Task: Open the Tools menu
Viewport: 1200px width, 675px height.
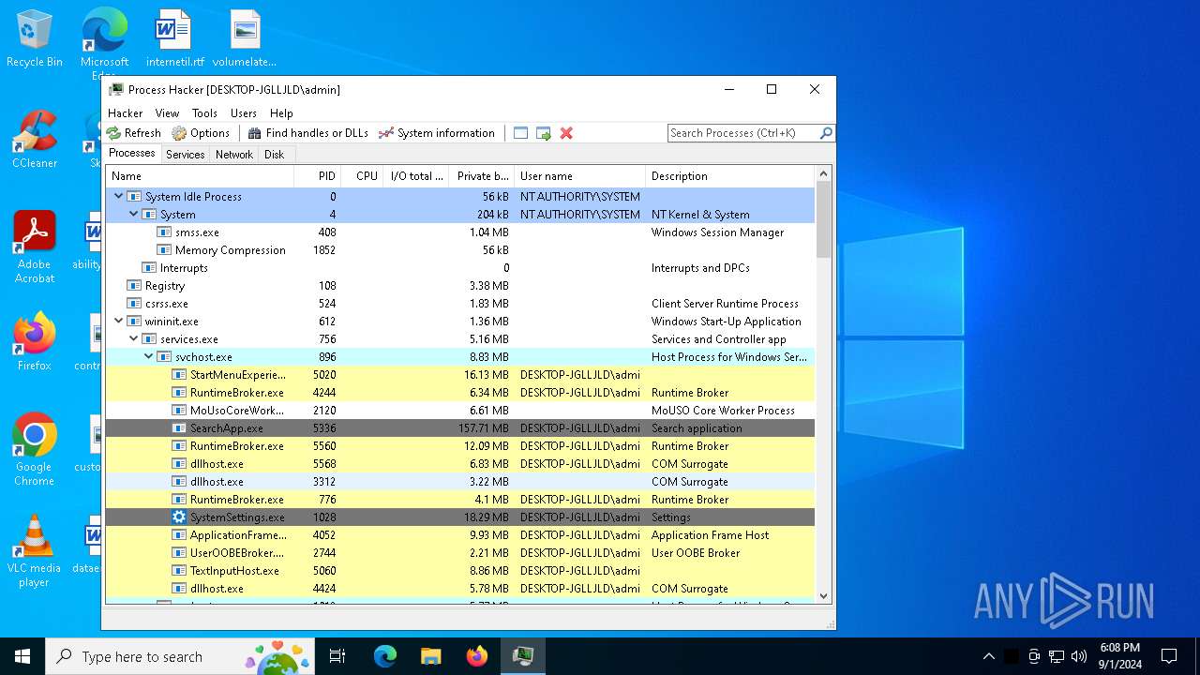Action: pyautogui.click(x=204, y=112)
